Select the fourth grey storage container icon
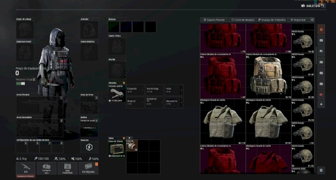 pyautogui.click(x=321, y=73)
